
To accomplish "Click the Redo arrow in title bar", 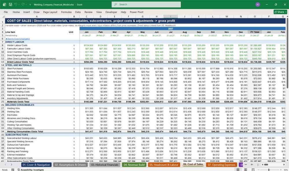I will [x=23, y=4].
